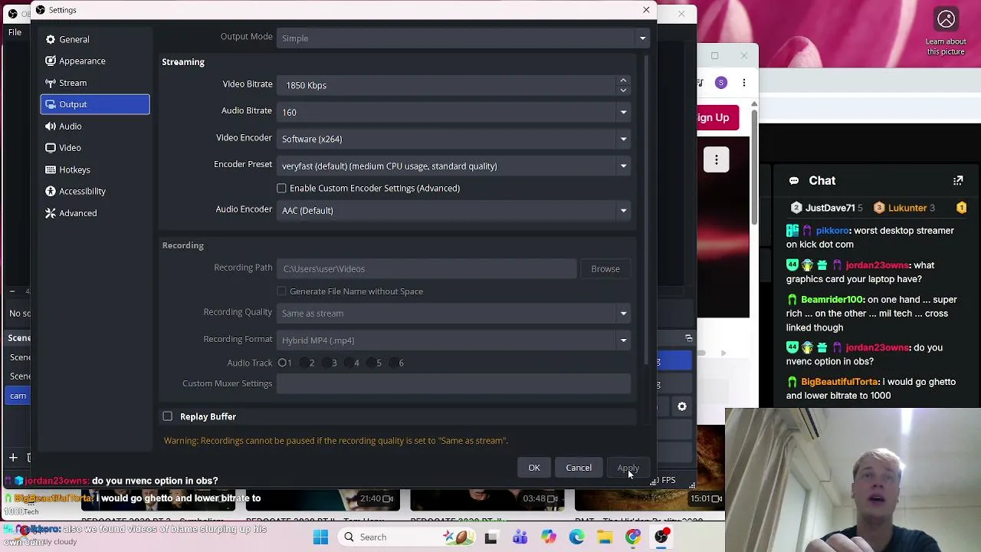Go to the Audio settings tab
Image resolution: width=981 pixels, height=552 pixels.
tap(95, 126)
